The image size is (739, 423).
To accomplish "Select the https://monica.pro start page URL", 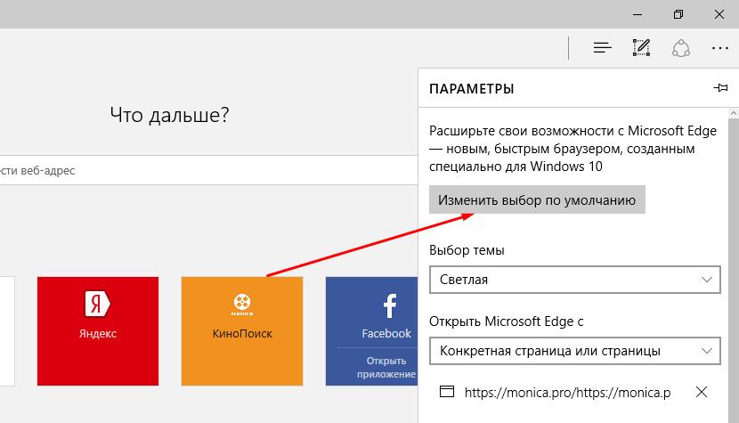I will [x=567, y=393].
